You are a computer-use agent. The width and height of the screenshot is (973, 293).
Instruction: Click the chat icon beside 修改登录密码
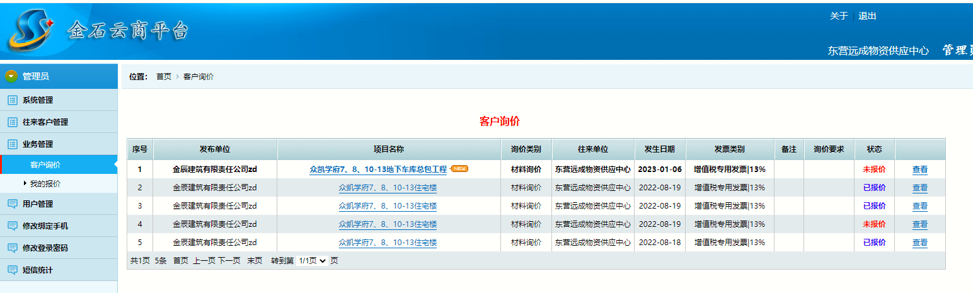click(12, 248)
